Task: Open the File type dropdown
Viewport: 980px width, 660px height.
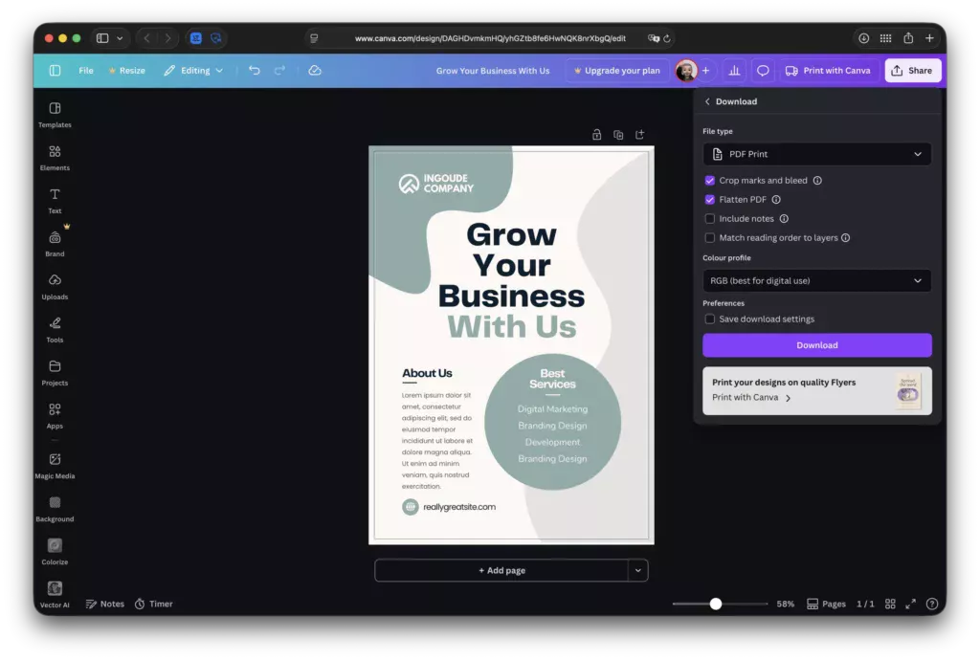Action: point(816,153)
